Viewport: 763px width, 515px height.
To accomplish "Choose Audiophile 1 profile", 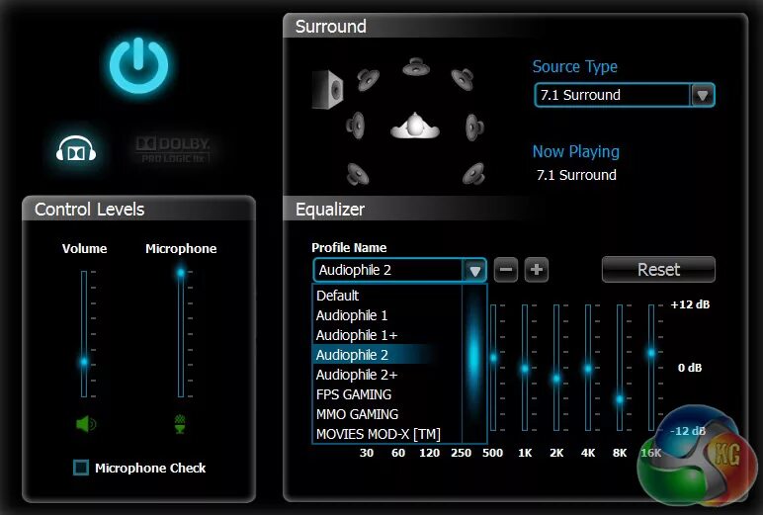I will (386, 315).
